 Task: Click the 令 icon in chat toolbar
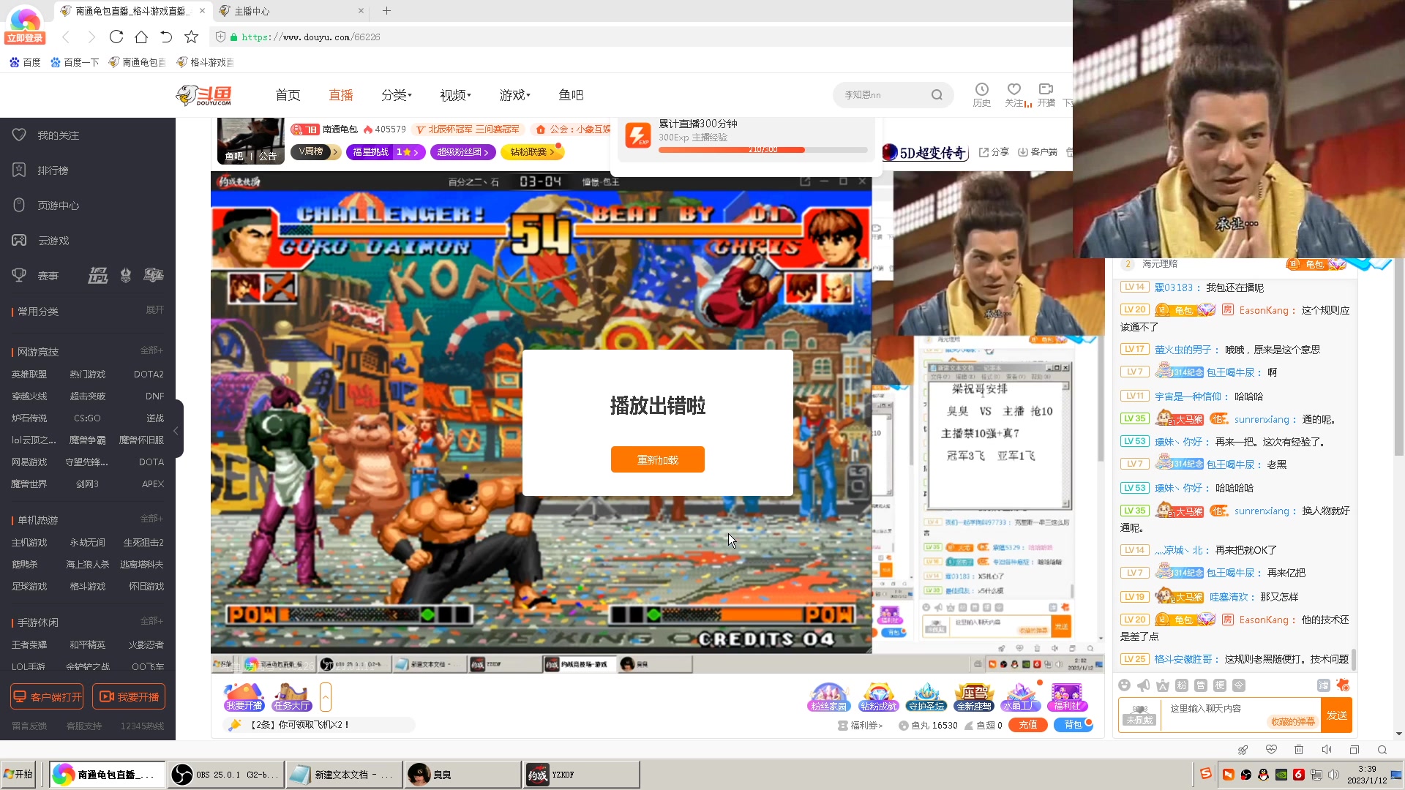point(1239,685)
